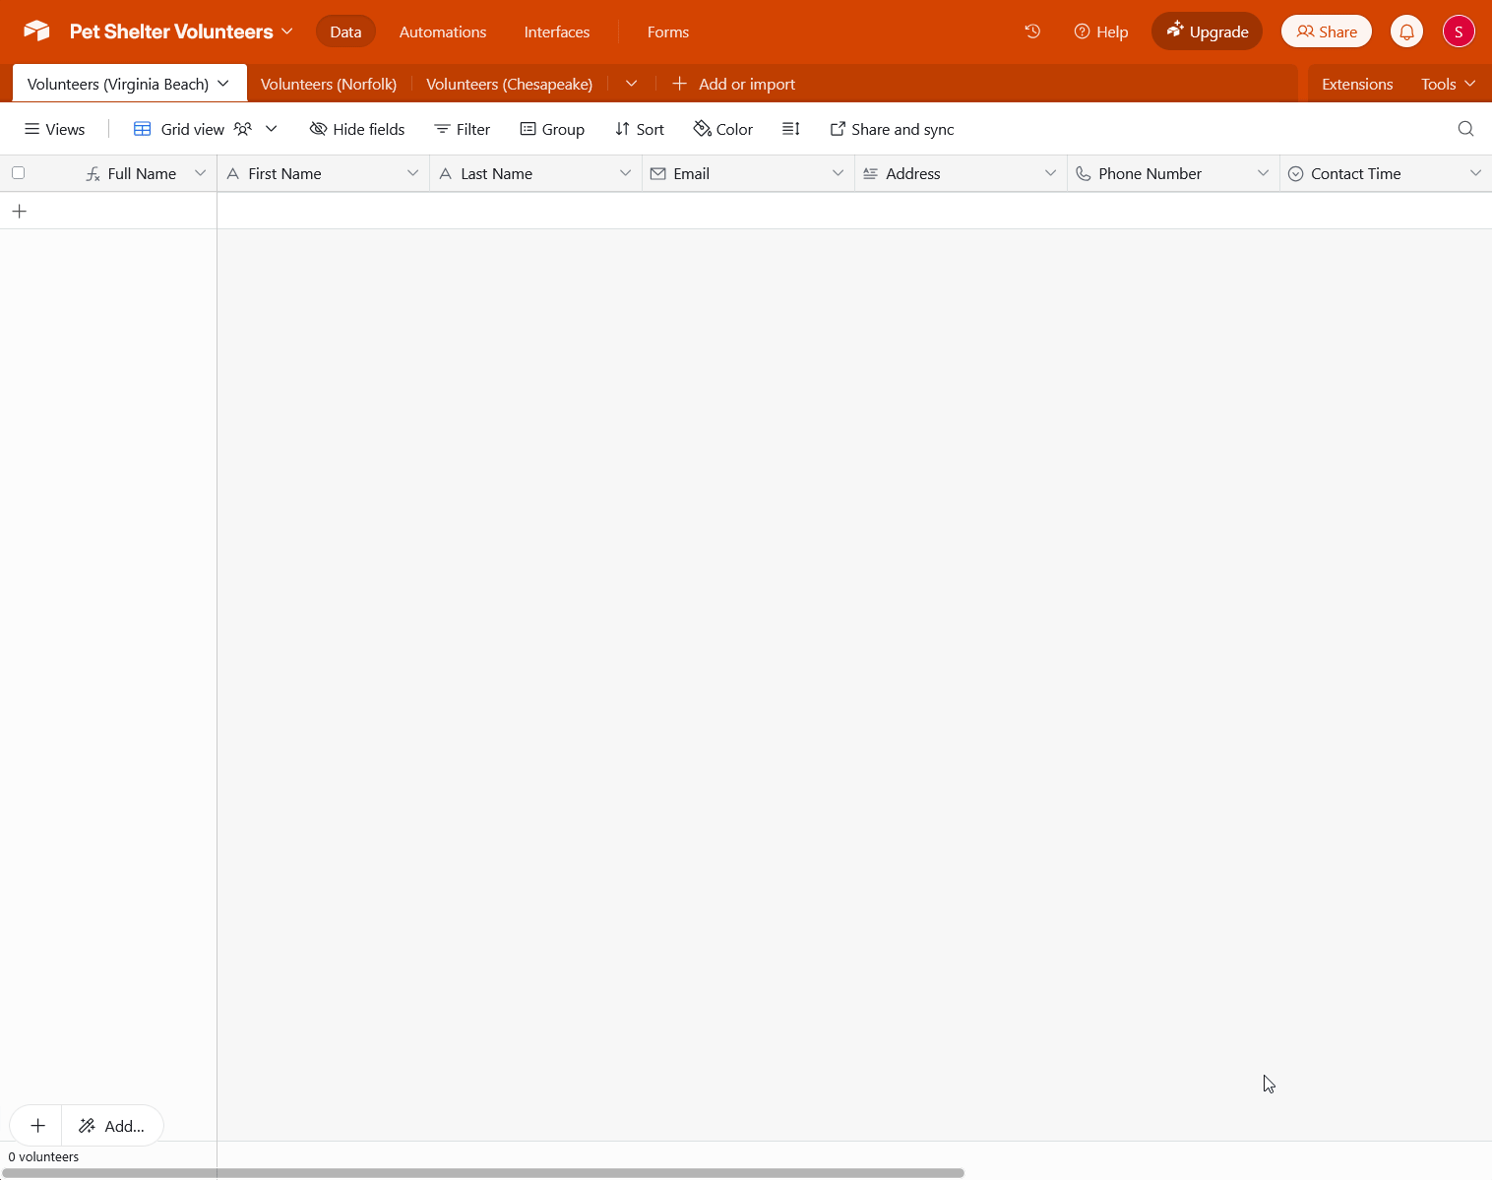Viewport: 1492px width, 1180px height.
Task: Expand the Phone Number column dropdown arrow
Action: coord(1263,173)
